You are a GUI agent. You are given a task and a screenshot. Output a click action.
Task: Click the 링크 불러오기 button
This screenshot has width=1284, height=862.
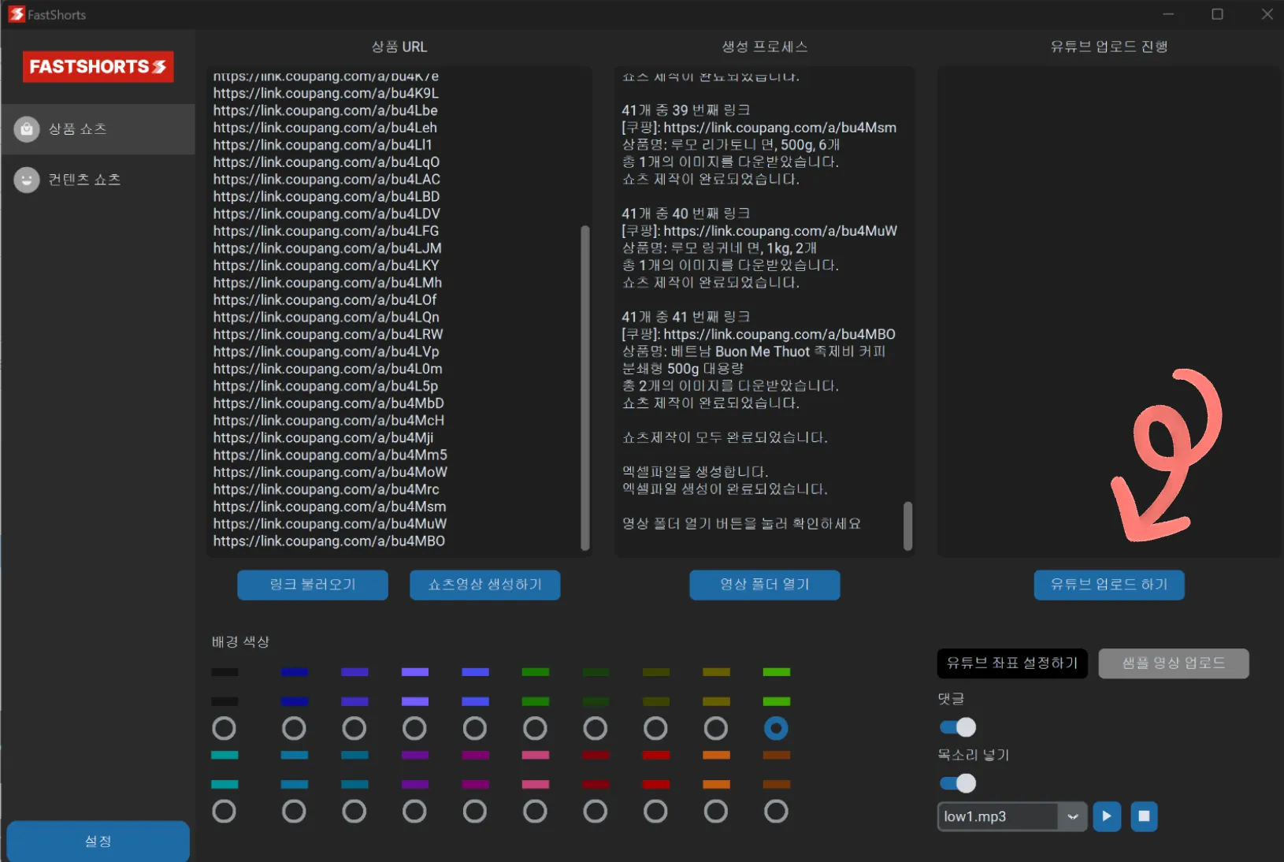313,585
